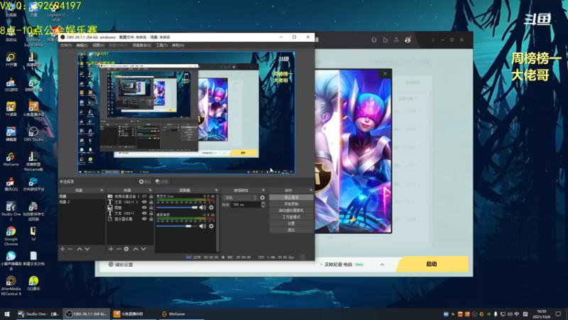Toggle lock on 视频采集设备 2 source

coord(151,196)
